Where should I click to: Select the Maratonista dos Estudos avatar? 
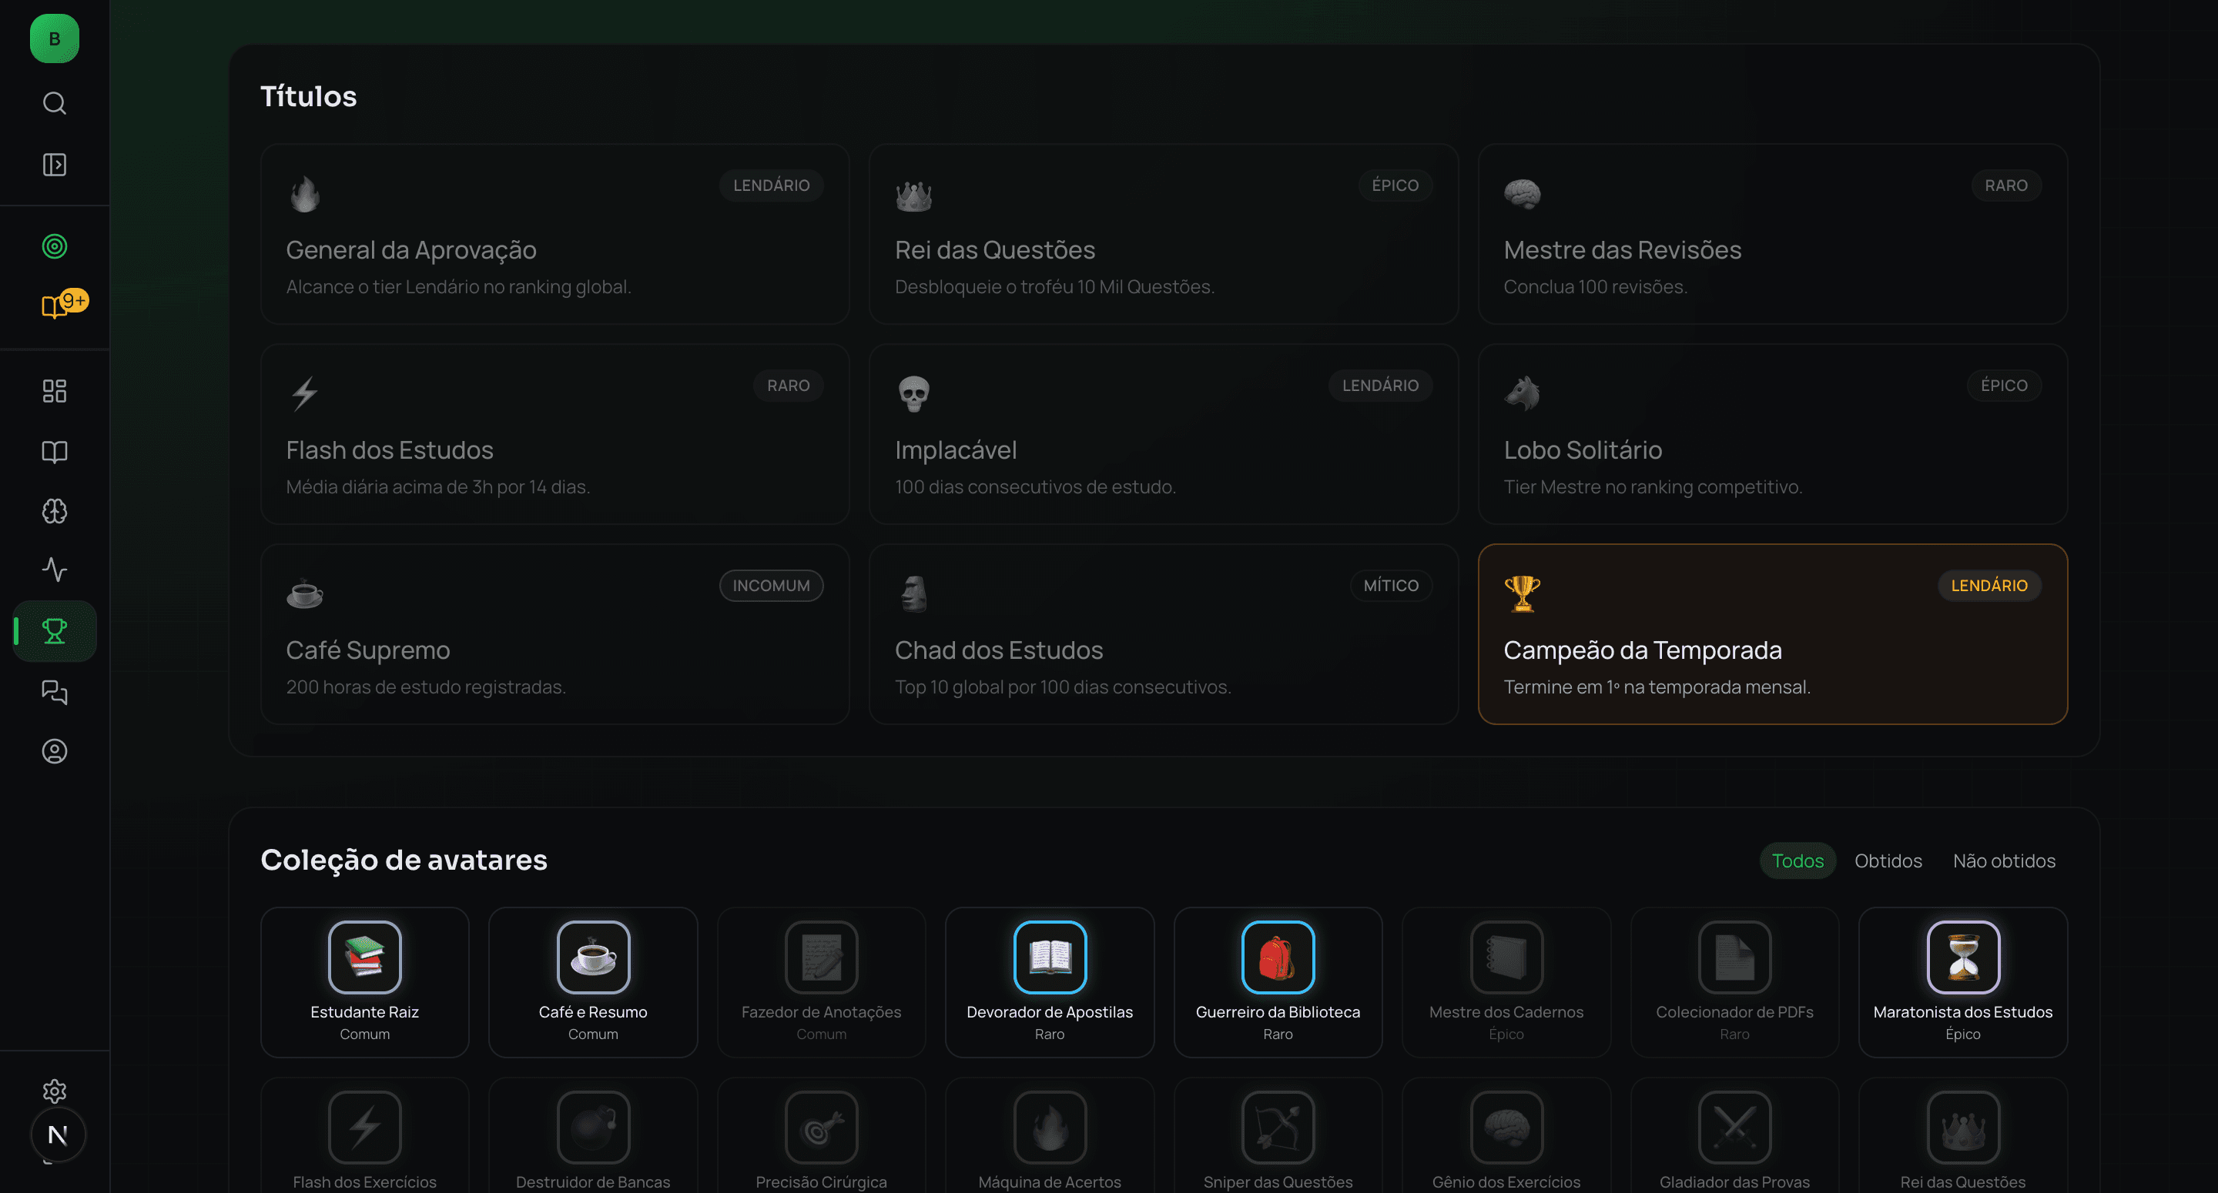tap(1963, 982)
